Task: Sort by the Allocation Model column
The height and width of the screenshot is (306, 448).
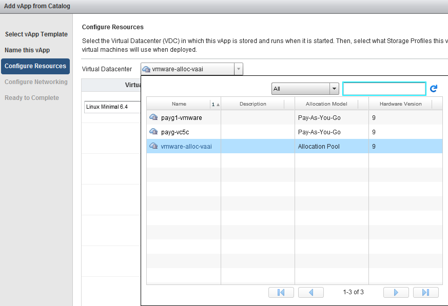Action: (326, 104)
